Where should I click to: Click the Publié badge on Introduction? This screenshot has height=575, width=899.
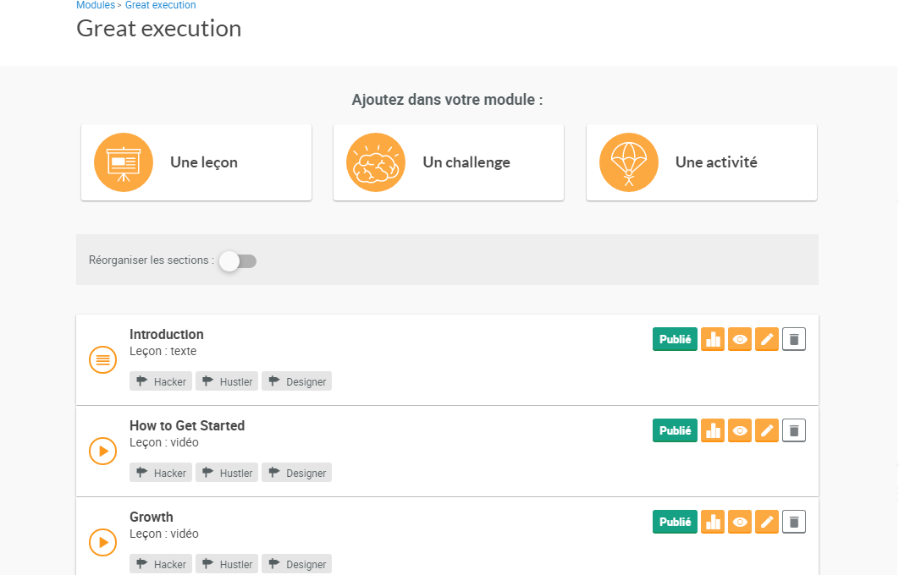[x=675, y=339]
